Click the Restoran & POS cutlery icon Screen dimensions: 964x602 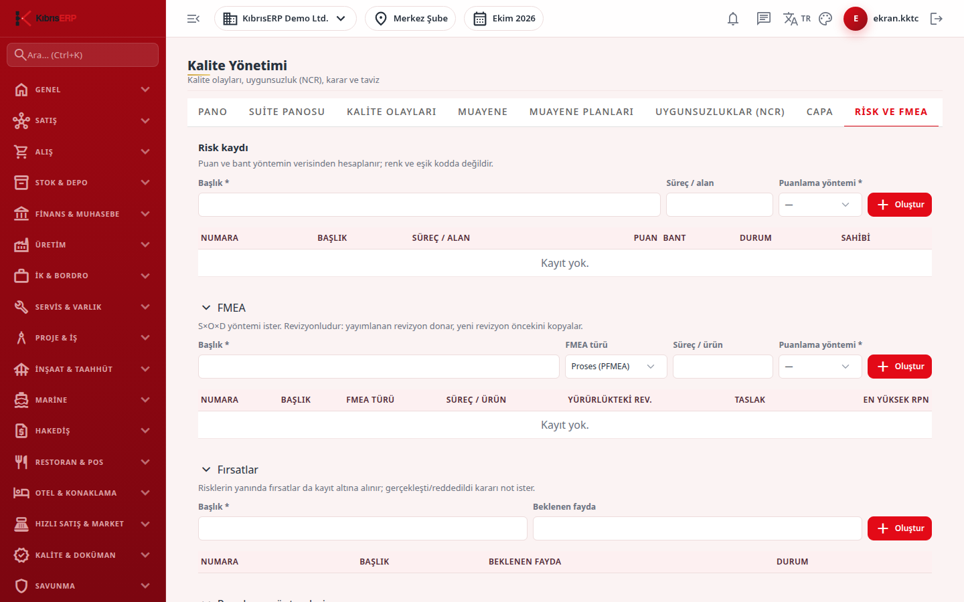pyautogui.click(x=21, y=462)
